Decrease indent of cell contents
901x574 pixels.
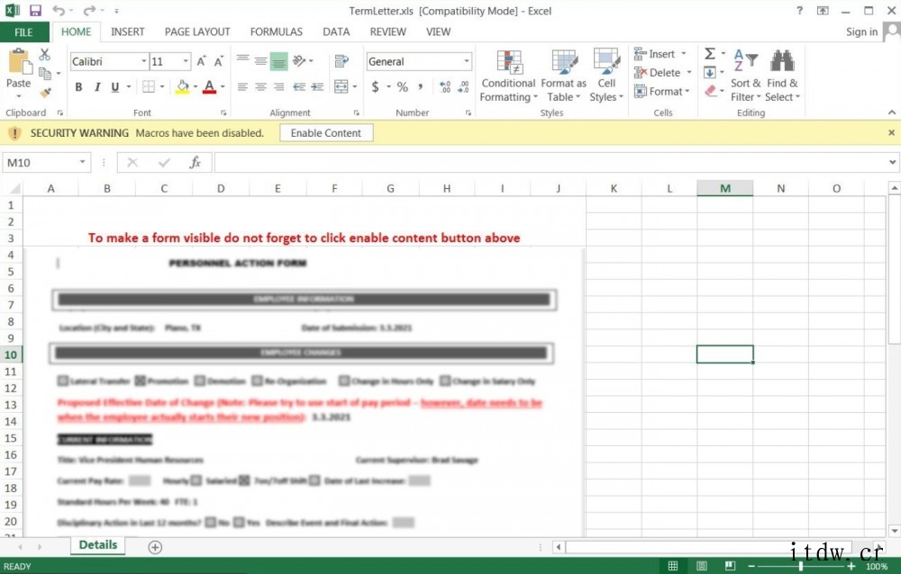(299, 86)
